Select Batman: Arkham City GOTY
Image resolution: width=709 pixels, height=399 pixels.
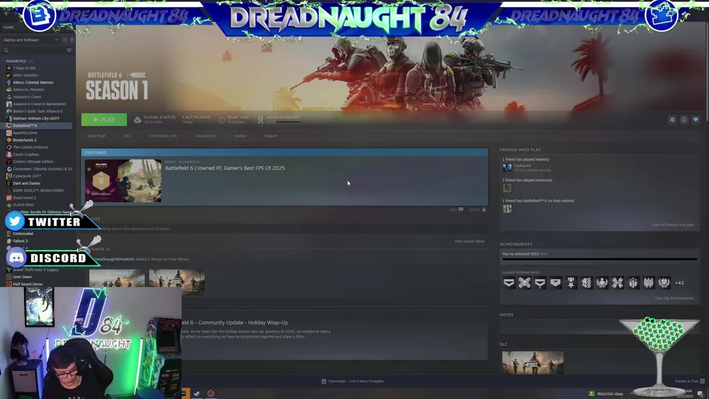point(36,119)
